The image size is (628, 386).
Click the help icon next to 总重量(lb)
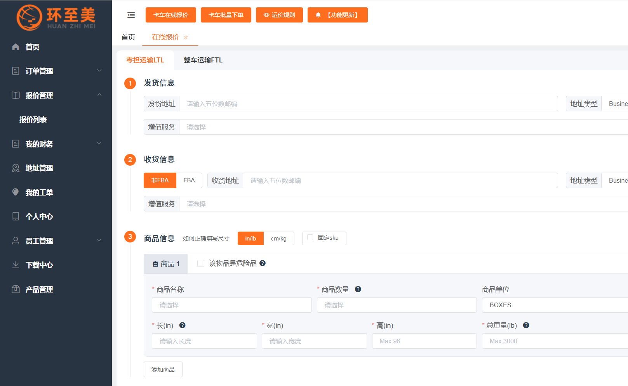tap(526, 325)
